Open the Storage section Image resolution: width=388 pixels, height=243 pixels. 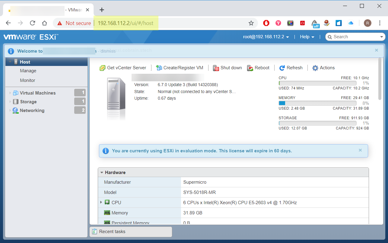tap(28, 102)
